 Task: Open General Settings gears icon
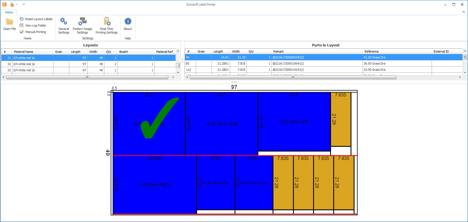[63, 22]
